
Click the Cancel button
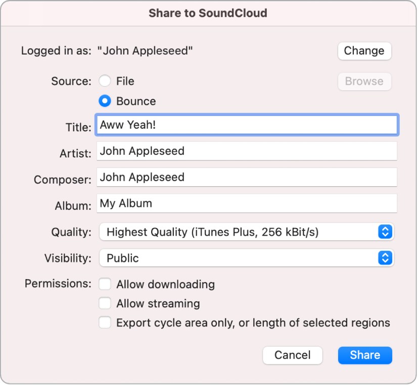(292, 355)
